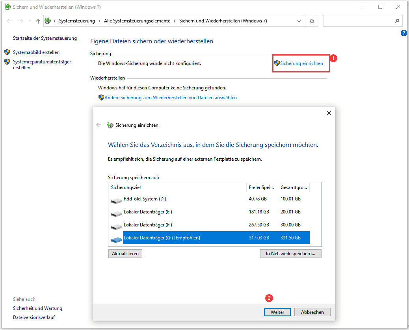
Task: Click the Aktualisieren button
Action: point(125,254)
